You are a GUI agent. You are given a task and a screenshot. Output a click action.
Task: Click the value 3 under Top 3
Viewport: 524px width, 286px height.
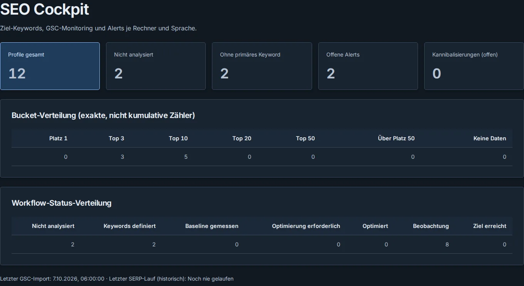pyautogui.click(x=122, y=157)
